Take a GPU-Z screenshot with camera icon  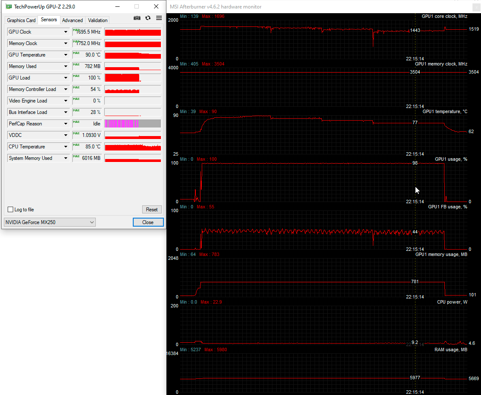tap(137, 18)
